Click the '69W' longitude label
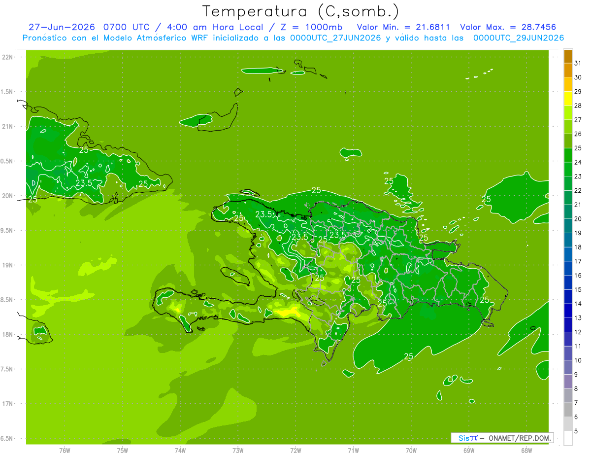 coord(469,451)
